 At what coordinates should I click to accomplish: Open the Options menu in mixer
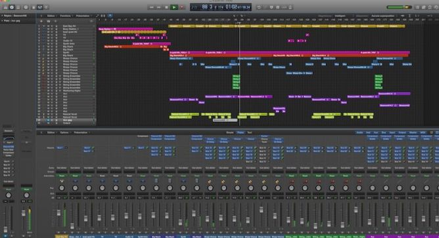click(x=64, y=132)
